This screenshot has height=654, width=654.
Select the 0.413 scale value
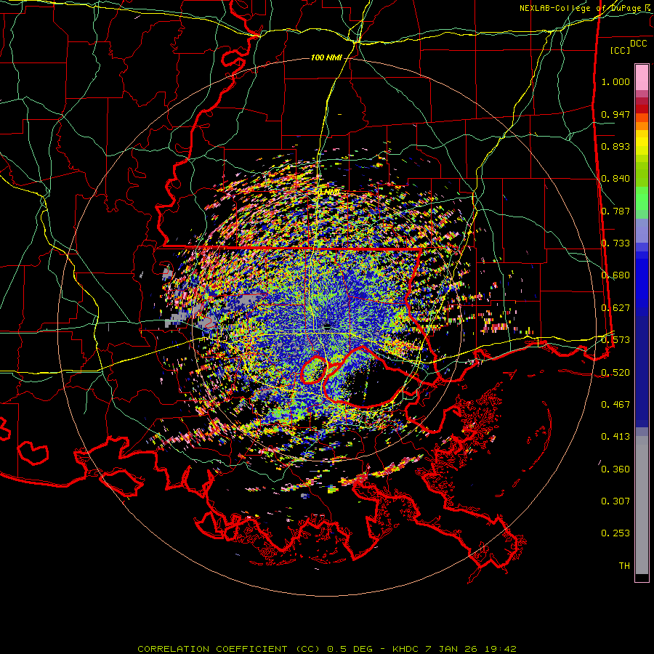click(615, 437)
